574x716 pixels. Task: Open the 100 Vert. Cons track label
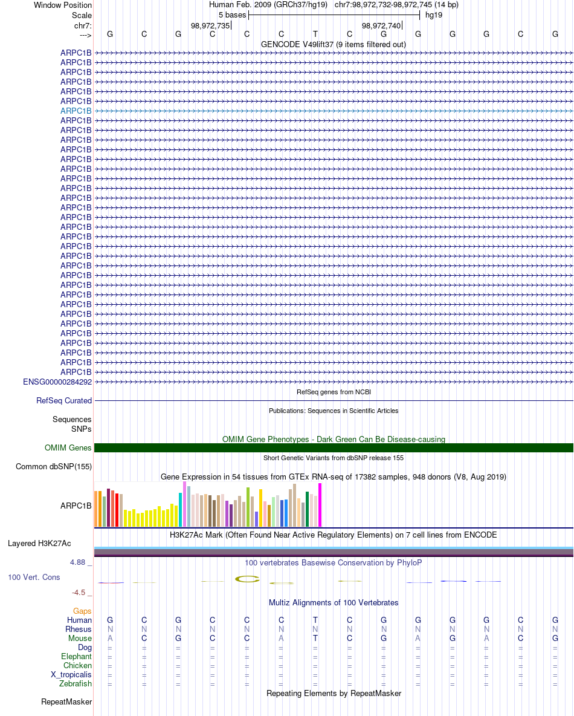coord(34,577)
